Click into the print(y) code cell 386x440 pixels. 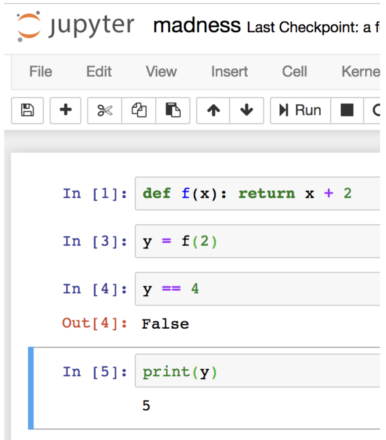click(258, 371)
